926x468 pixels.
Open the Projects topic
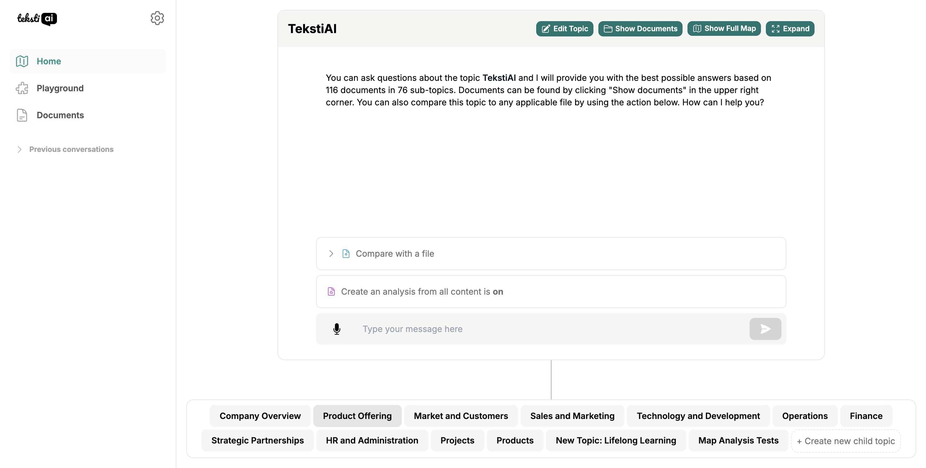[x=457, y=440]
